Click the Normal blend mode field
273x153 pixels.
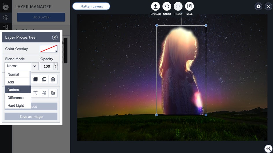click(x=18, y=66)
